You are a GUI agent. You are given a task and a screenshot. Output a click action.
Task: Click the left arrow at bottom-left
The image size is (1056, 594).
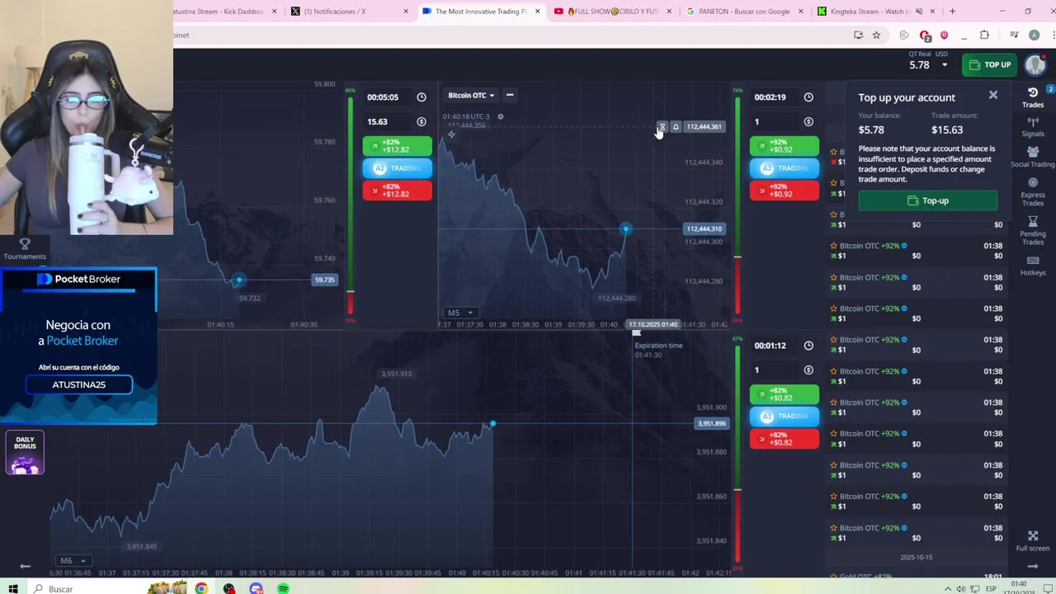25,566
